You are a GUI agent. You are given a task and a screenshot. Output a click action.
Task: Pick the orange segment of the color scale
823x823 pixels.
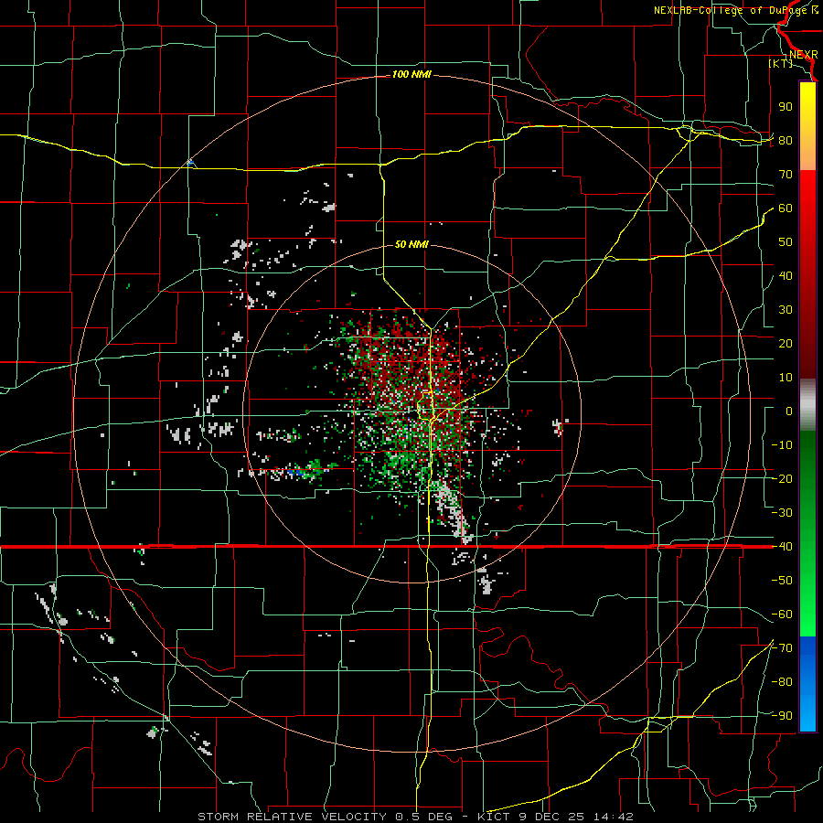click(807, 152)
